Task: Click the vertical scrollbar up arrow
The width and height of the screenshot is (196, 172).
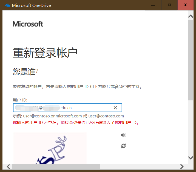Action: coord(191,16)
